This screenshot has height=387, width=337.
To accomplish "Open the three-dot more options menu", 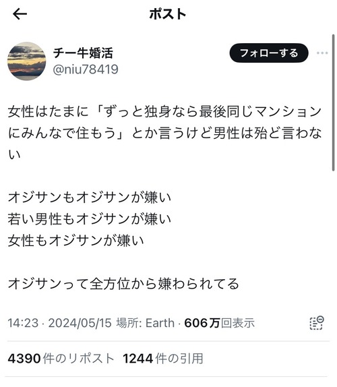I will [322, 53].
